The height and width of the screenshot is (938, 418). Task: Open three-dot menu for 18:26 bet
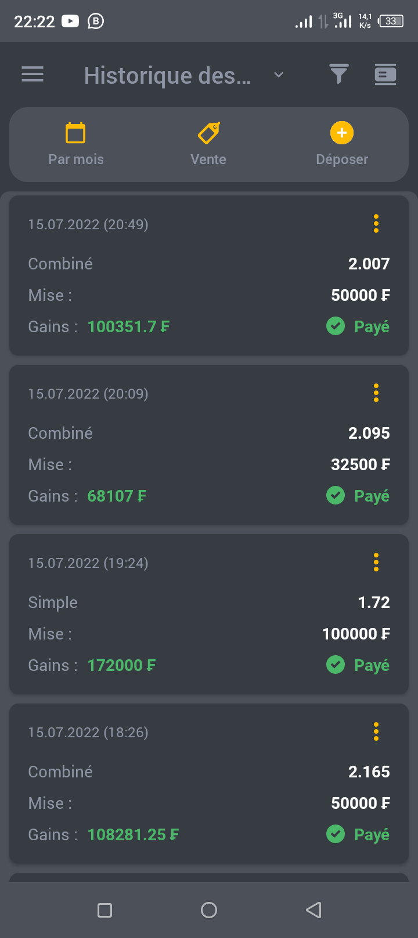(x=376, y=731)
